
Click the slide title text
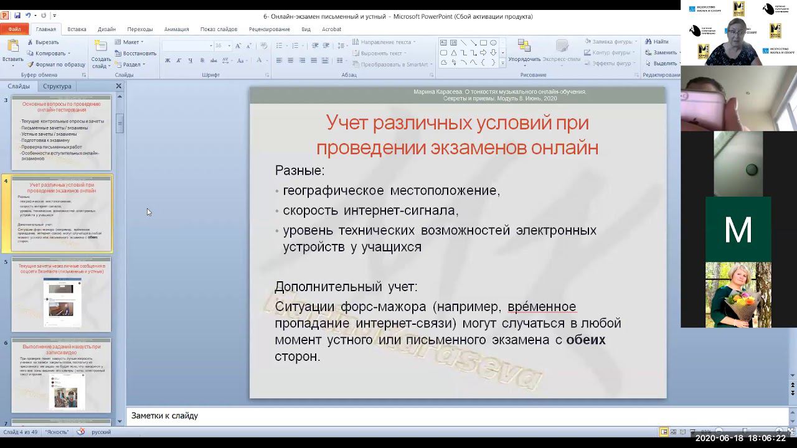click(x=458, y=135)
